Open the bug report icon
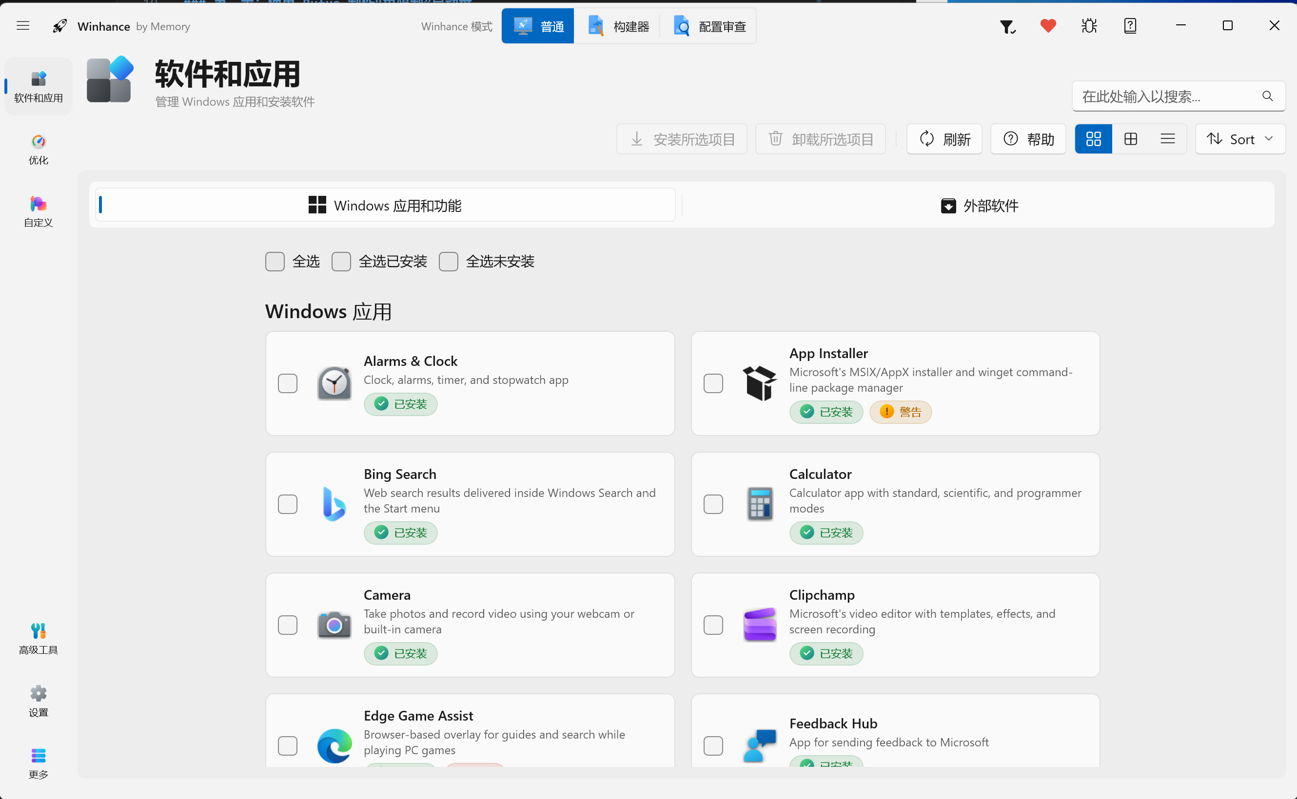Viewport: 1297px width, 799px height. pyautogui.click(x=1089, y=25)
